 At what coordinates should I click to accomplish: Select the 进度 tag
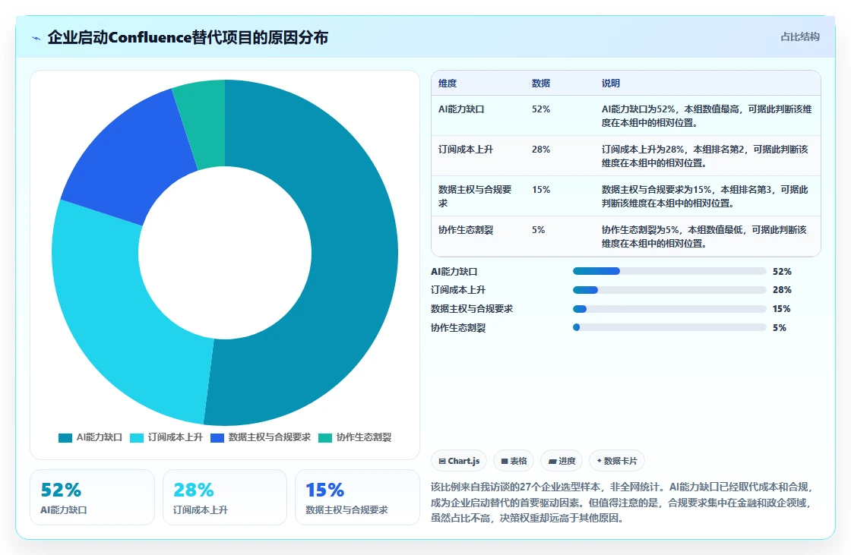point(562,461)
